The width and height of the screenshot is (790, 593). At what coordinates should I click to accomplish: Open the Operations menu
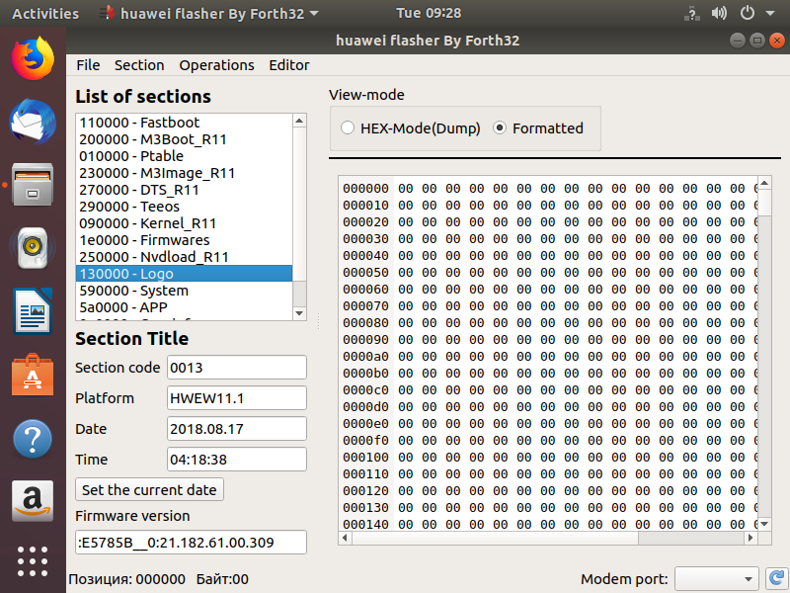point(216,65)
